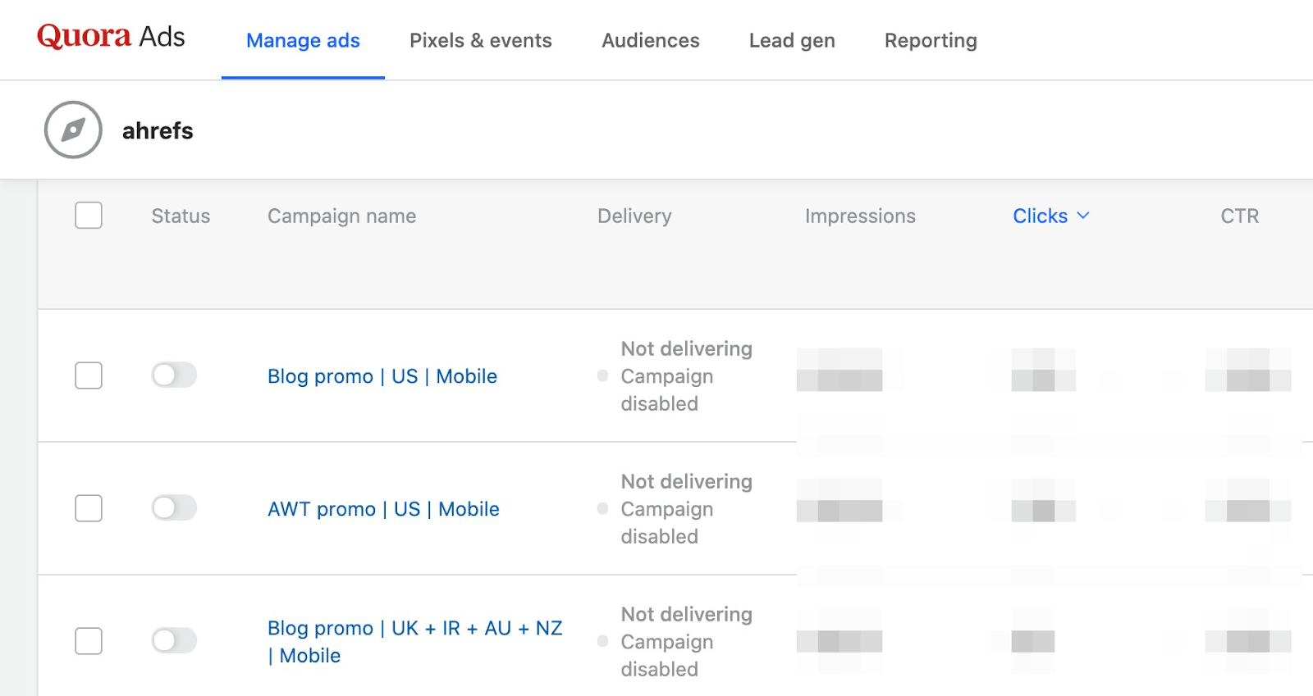Select the Blog promo US Mobile checkbox
Screen dimensions: 1313x696
tap(89, 375)
